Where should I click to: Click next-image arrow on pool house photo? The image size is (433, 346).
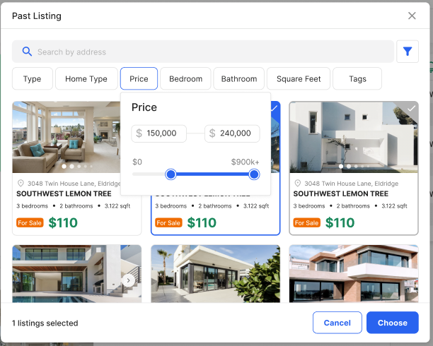pyautogui.click(x=128, y=280)
